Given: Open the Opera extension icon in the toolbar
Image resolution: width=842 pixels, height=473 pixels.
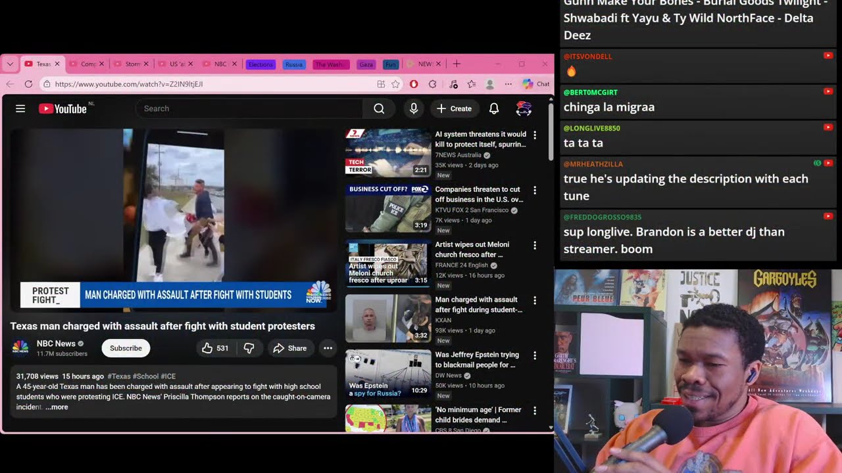Looking at the screenshot, I should pos(414,84).
